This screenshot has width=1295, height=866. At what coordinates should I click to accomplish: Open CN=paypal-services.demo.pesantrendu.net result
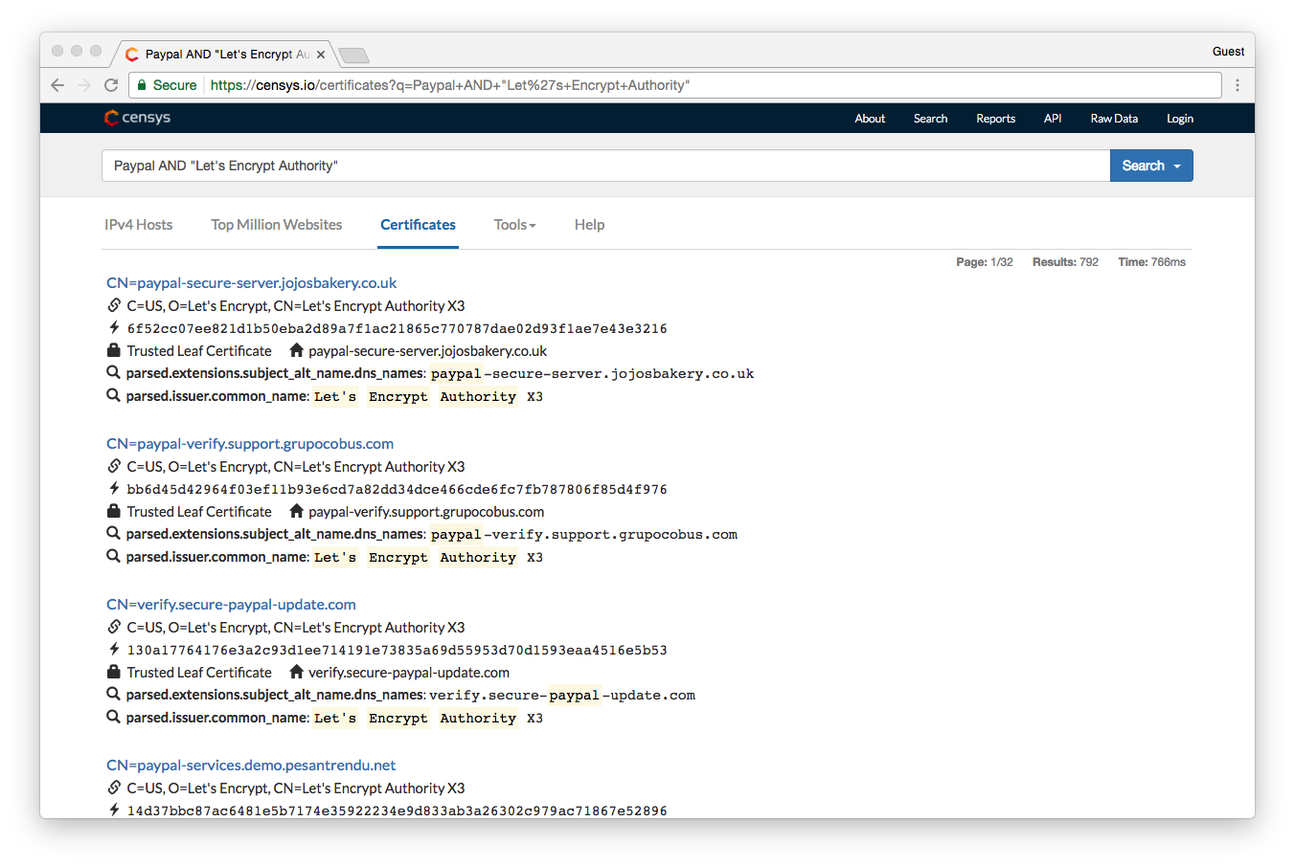point(251,766)
